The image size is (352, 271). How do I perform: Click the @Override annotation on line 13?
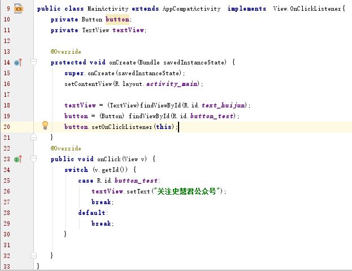[x=66, y=51]
